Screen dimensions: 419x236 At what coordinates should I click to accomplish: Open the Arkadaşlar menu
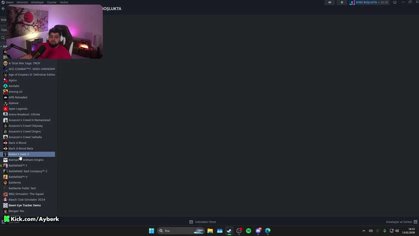37,2
